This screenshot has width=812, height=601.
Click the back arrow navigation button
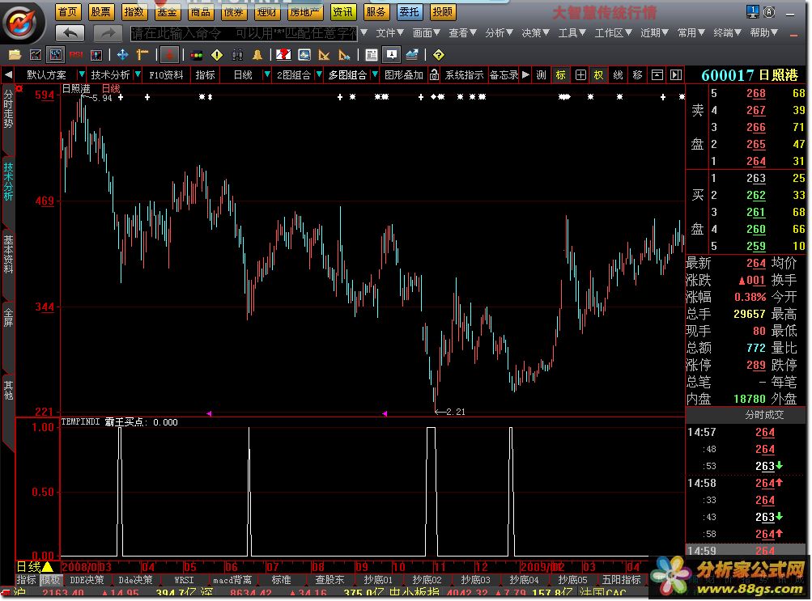pos(70,33)
